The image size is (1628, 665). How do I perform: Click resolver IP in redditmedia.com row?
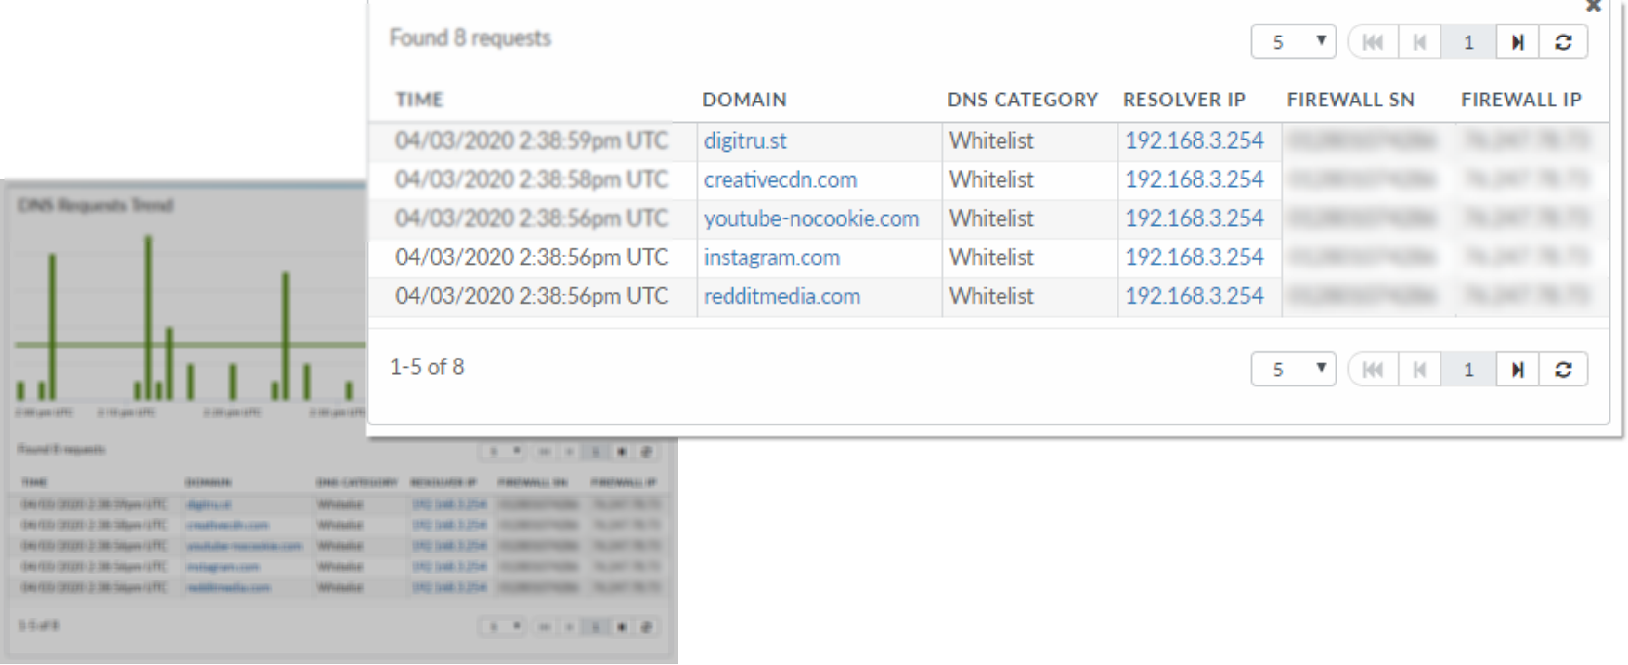(1194, 296)
